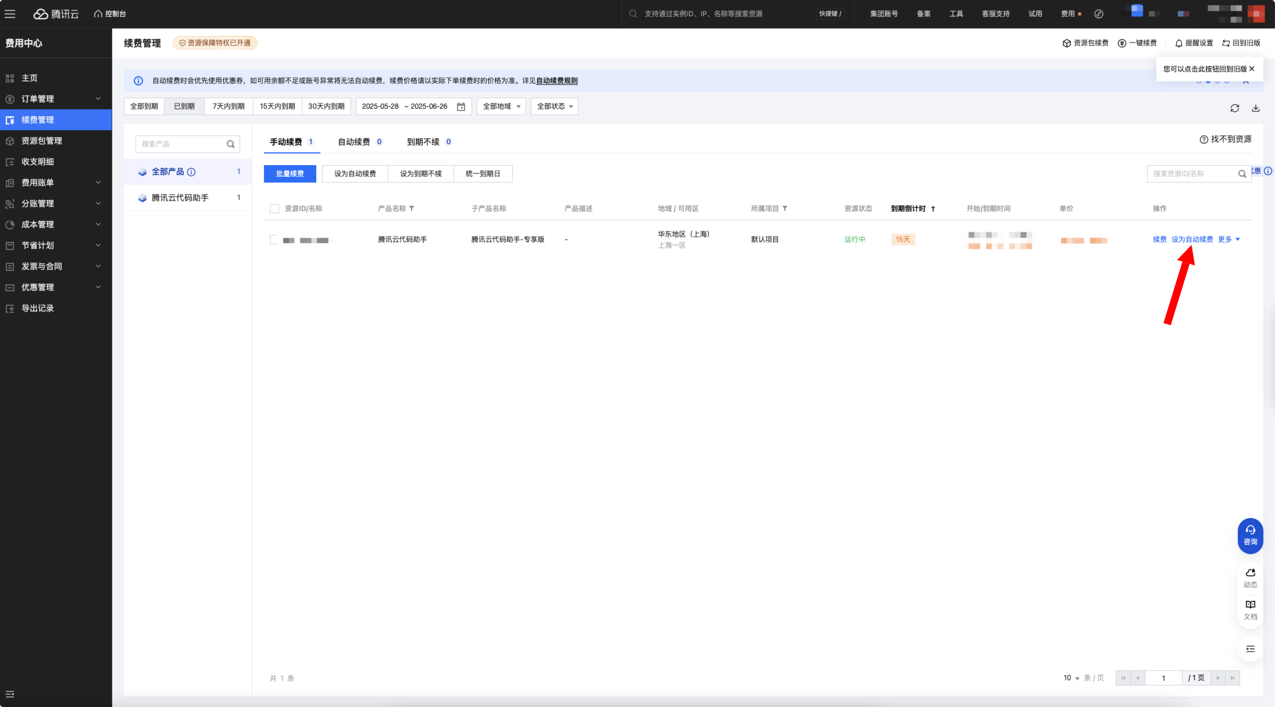Open the 咨询 customer service bubble
The width and height of the screenshot is (1275, 707).
(x=1250, y=535)
